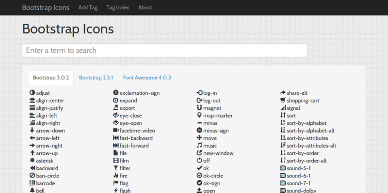Click the ok-circle checkmark icon
The image size is (388, 193).
click(x=199, y=176)
